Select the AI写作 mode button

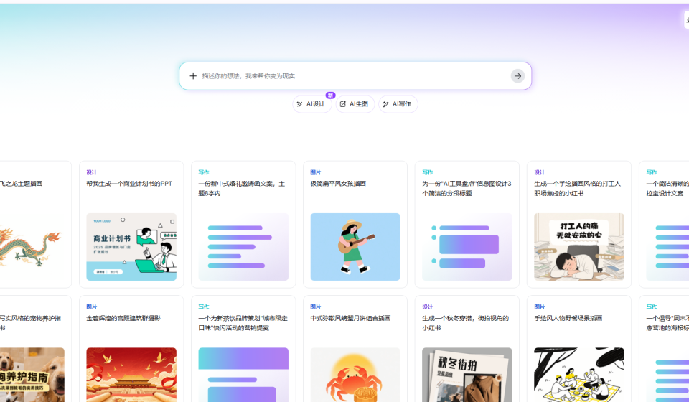pos(398,104)
